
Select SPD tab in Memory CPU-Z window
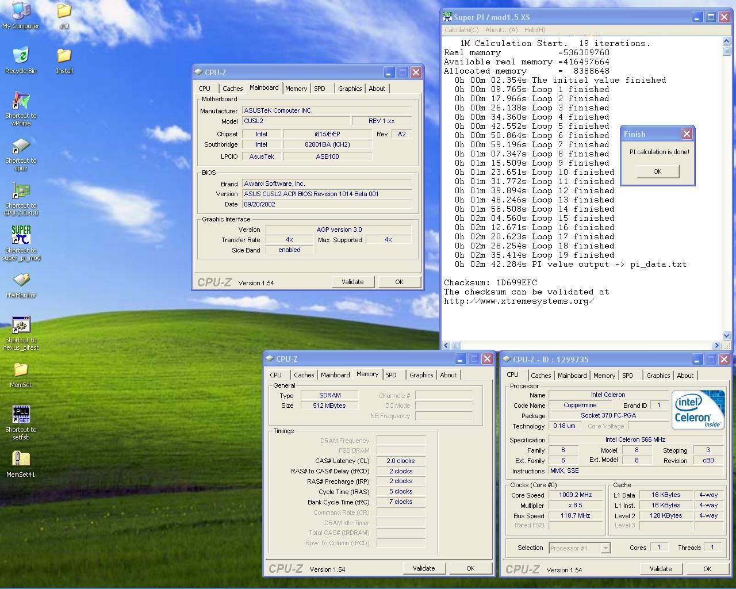pyautogui.click(x=391, y=375)
